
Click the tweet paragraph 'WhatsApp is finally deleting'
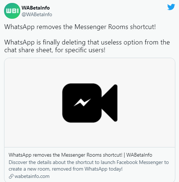[87, 46]
